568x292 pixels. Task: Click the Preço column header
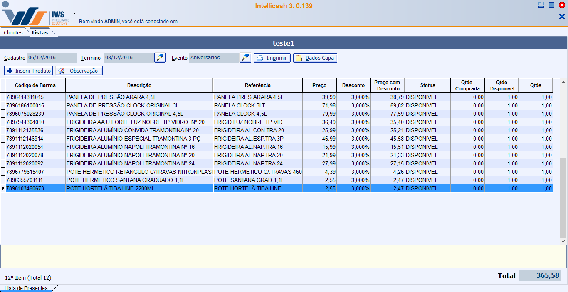click(319, 85)
